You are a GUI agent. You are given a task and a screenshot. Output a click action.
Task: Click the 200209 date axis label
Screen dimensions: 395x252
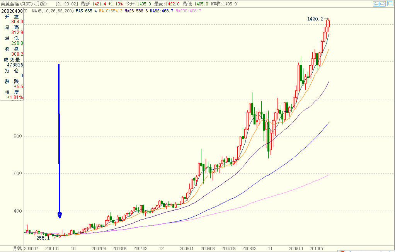(99, 249)
